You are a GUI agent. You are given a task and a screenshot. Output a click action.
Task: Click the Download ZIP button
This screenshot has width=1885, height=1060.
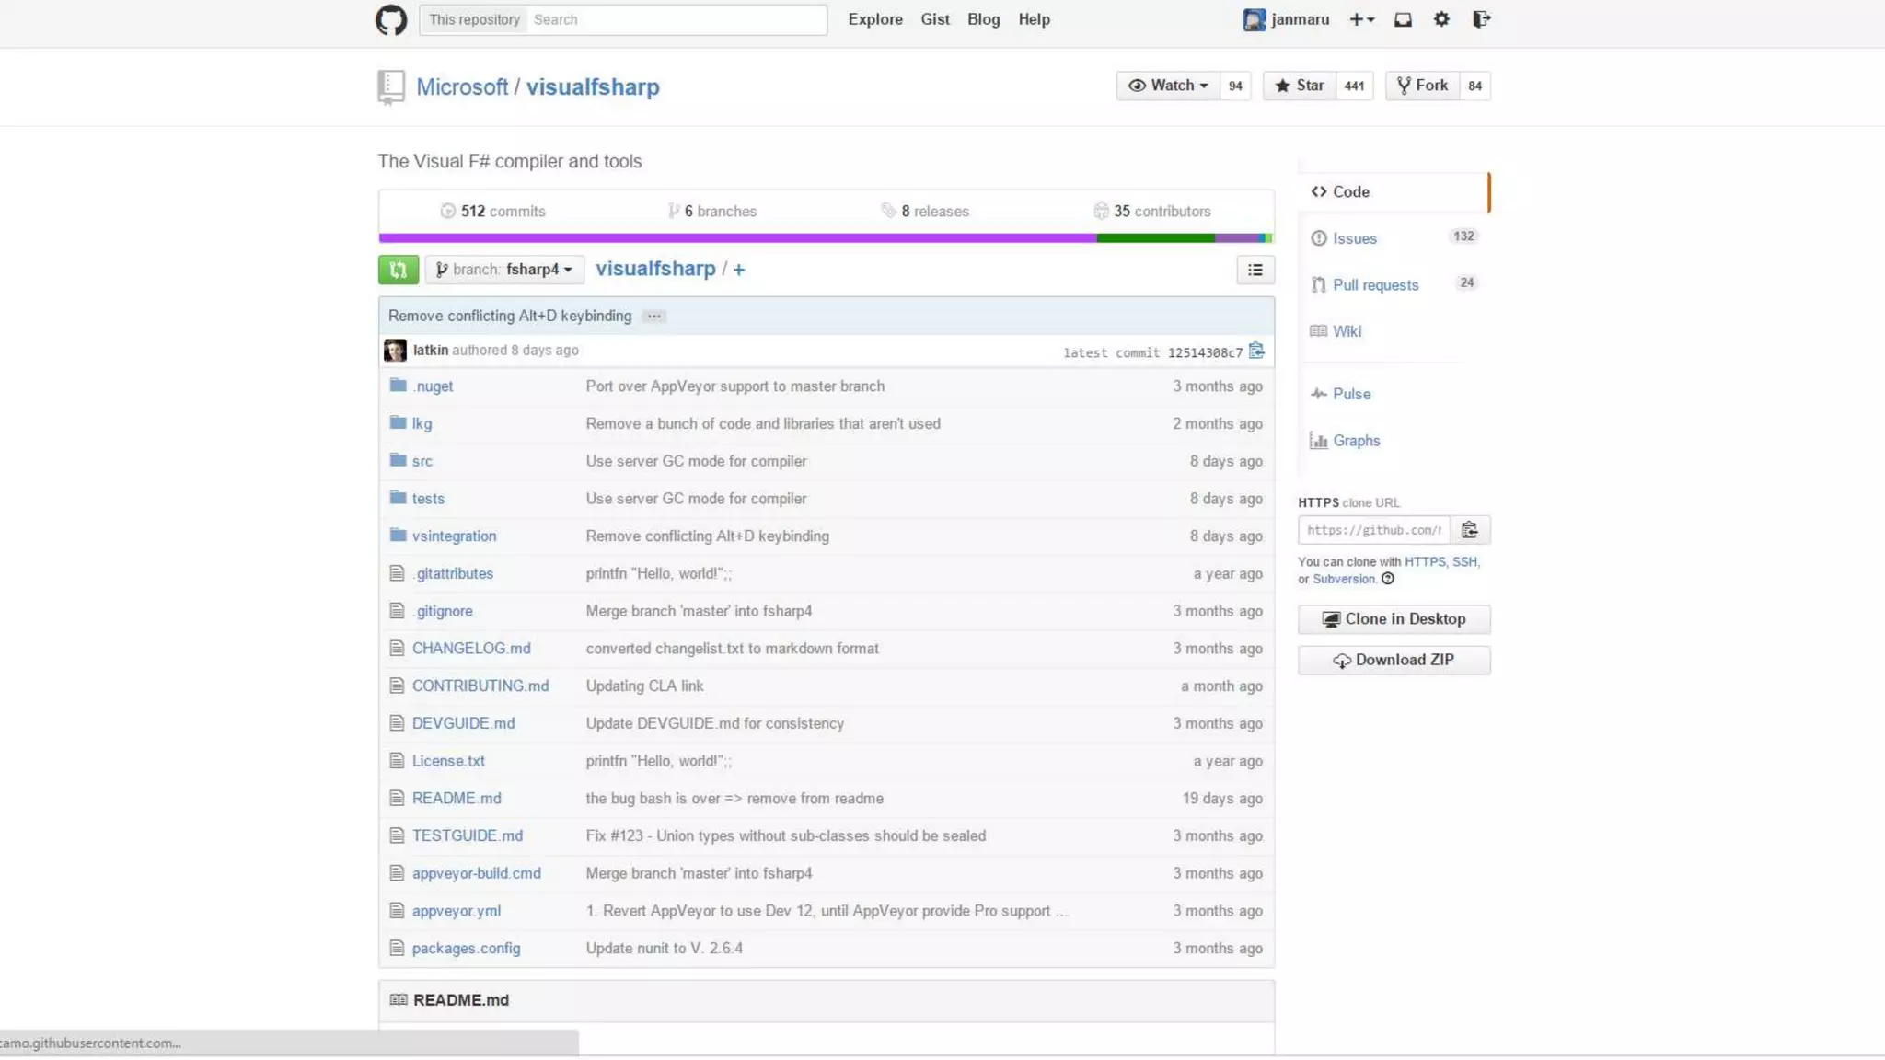coord(1394,660)
